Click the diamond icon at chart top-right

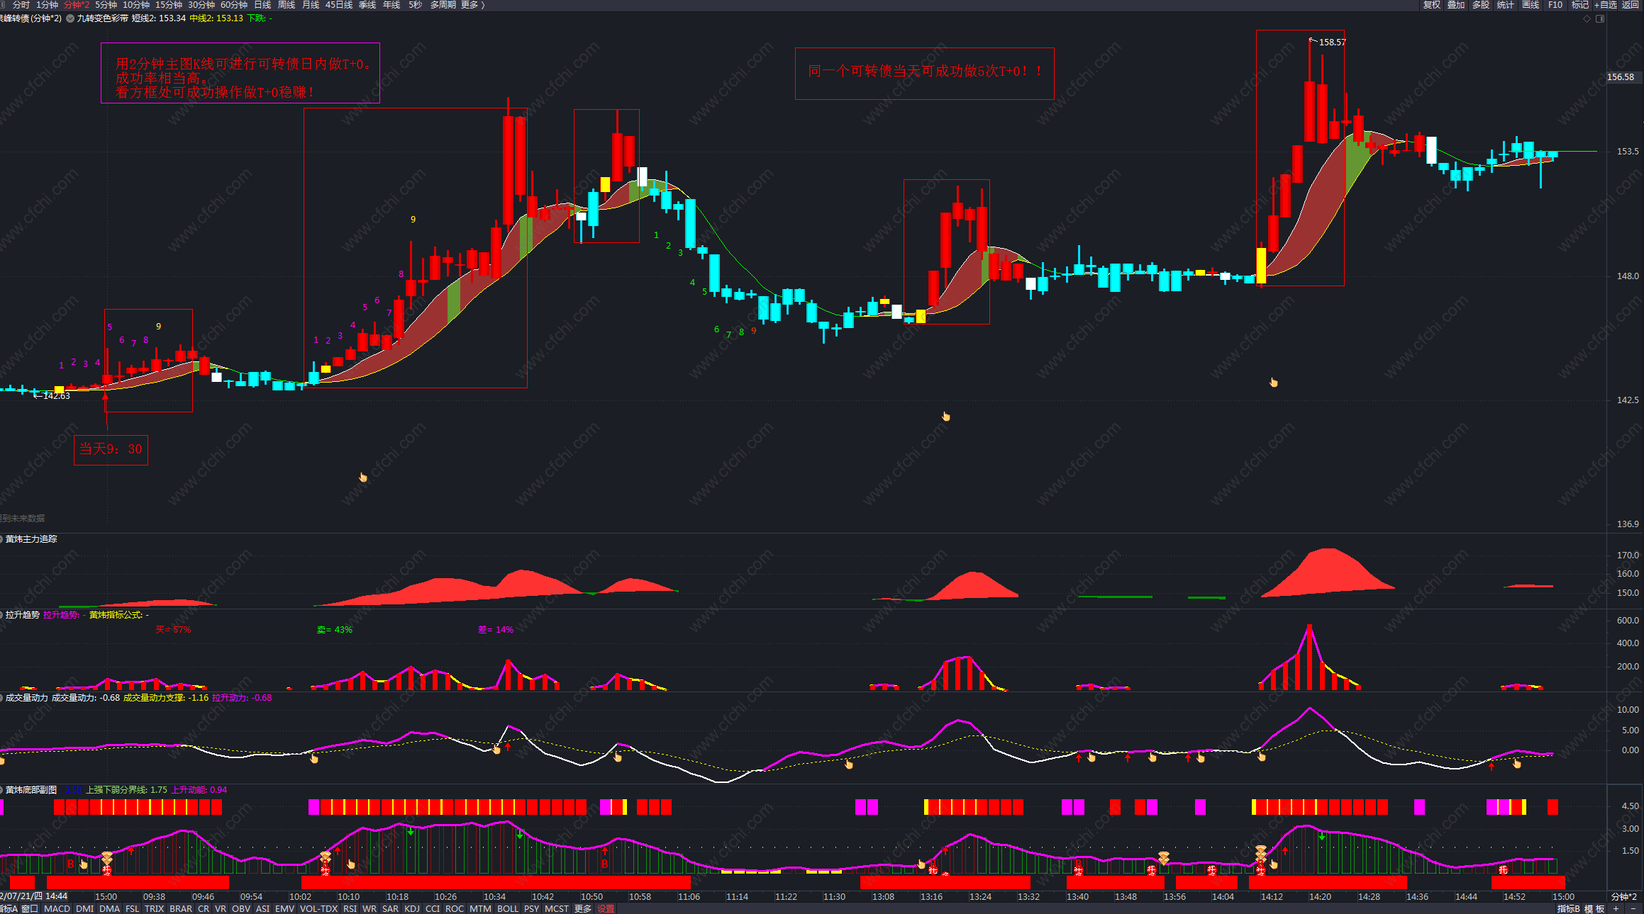click(1587, 18)
